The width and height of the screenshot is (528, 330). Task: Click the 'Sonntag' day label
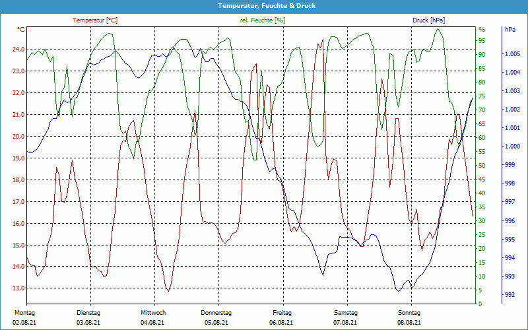409,313
